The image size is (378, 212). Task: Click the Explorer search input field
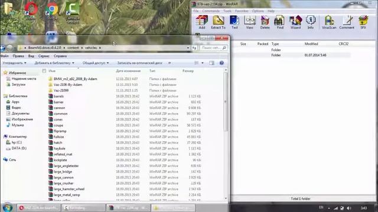[213, 48]
